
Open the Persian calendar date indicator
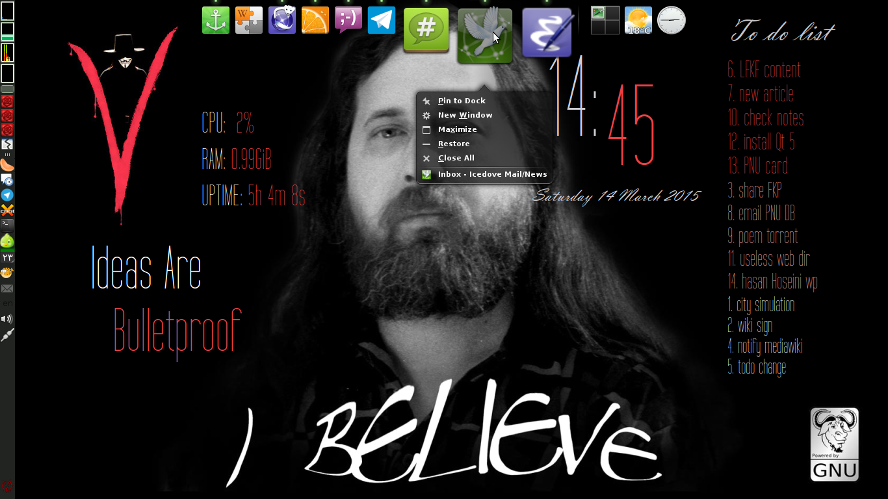[x=7, y=257]
